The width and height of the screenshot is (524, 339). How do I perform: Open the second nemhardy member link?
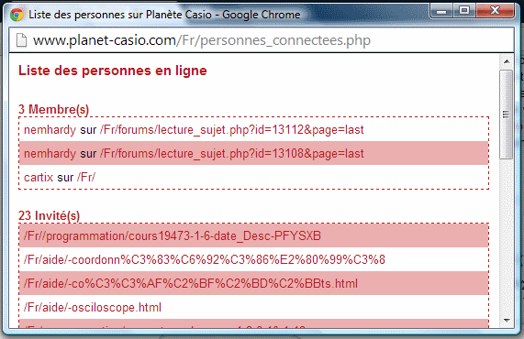[50, 154]
